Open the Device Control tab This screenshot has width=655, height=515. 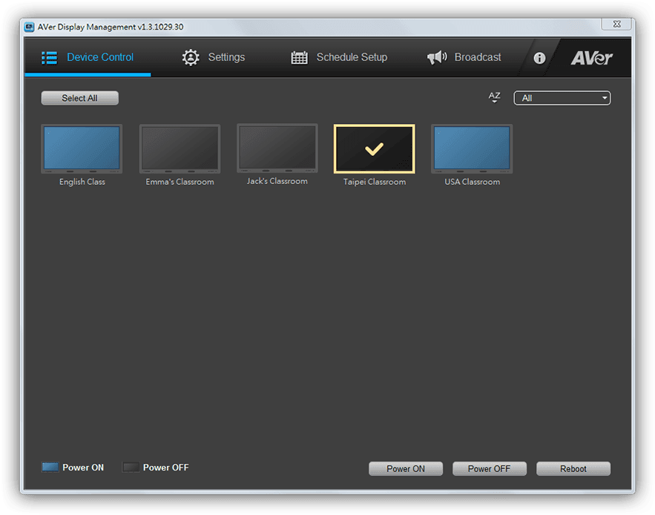88,57
